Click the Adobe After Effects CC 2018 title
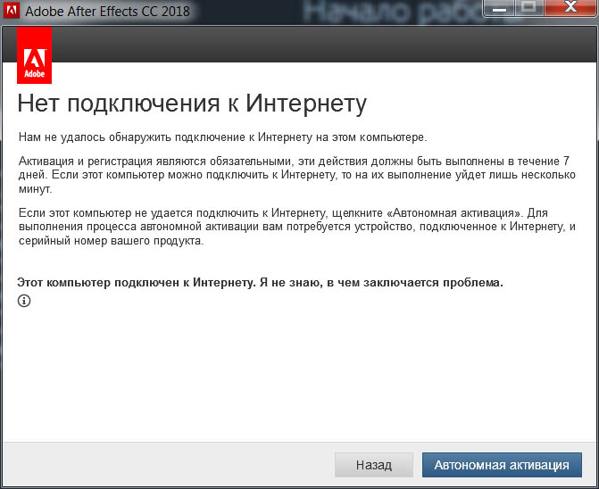This screenshot has width=599, height=489. click(x=107, y=11)
